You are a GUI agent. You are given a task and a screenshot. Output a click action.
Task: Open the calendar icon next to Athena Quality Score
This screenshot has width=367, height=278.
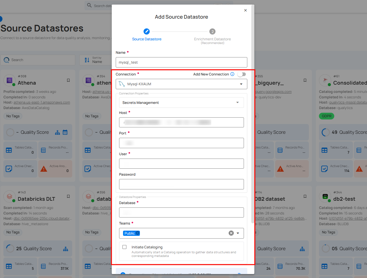pyautogui.click(x=65, y=132)
